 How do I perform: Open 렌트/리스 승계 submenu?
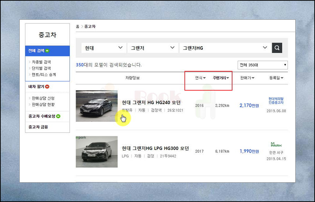tap(44, 75)
